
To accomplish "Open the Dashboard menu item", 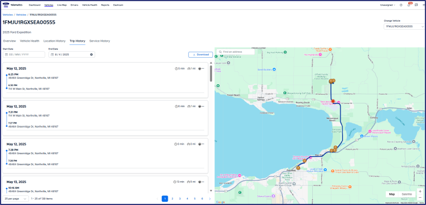I will coord(35,5).
